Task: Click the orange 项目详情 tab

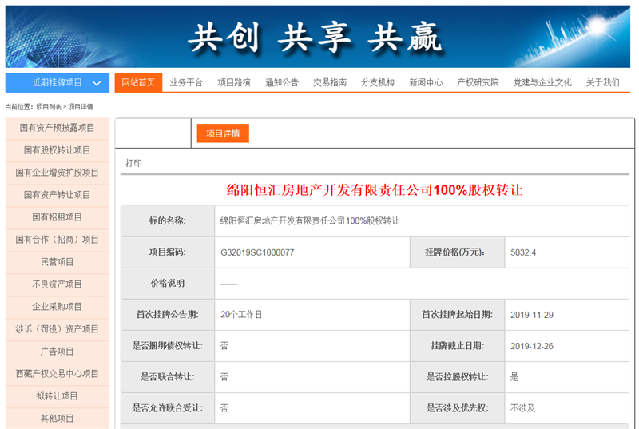Action: (x=223, y=133)
